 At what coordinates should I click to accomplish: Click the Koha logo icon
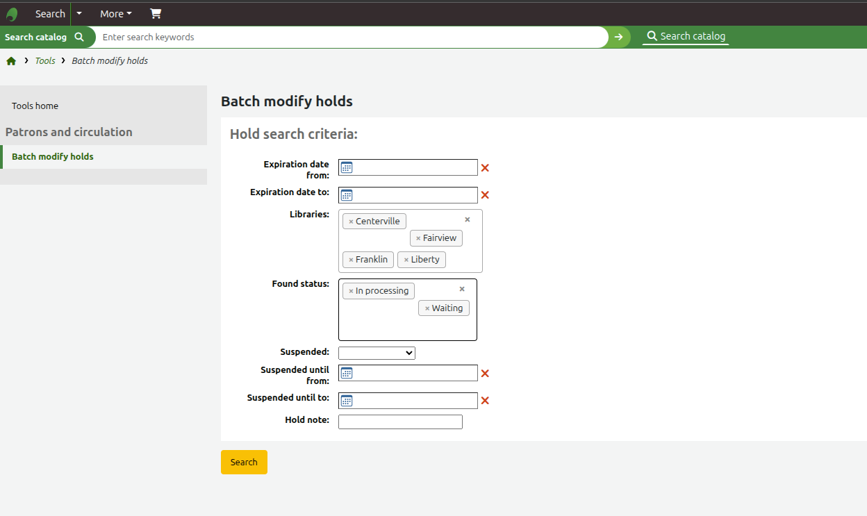point(12,14)
